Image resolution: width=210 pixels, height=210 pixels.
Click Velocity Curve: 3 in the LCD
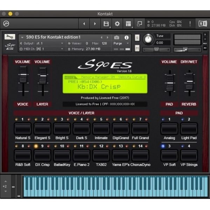click(x=132, y=77)
